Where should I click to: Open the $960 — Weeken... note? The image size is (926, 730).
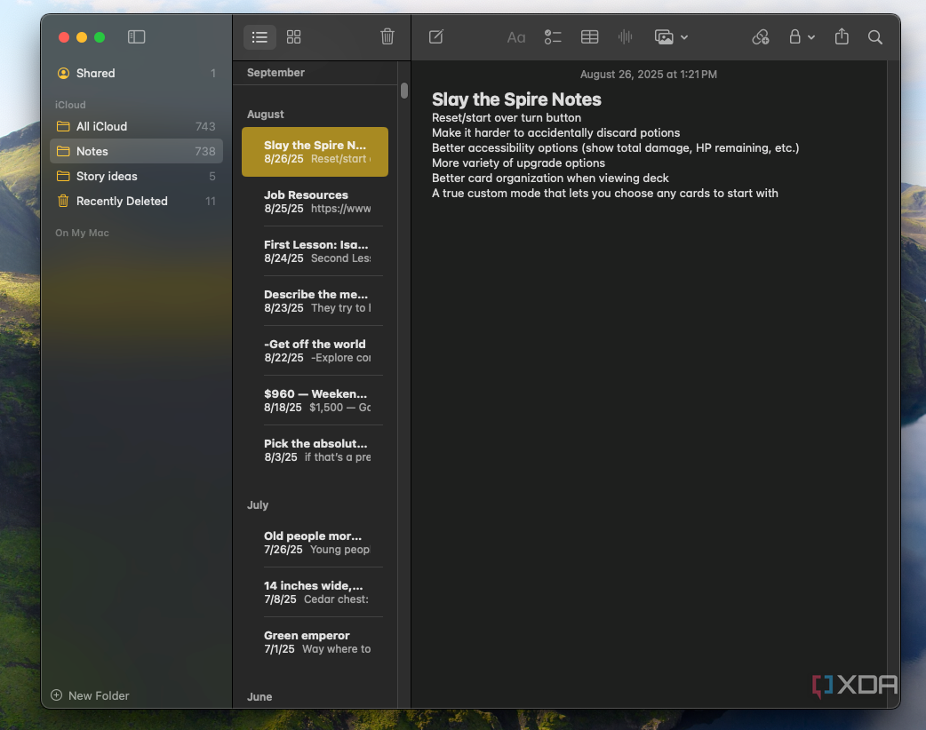pos(315,401)
